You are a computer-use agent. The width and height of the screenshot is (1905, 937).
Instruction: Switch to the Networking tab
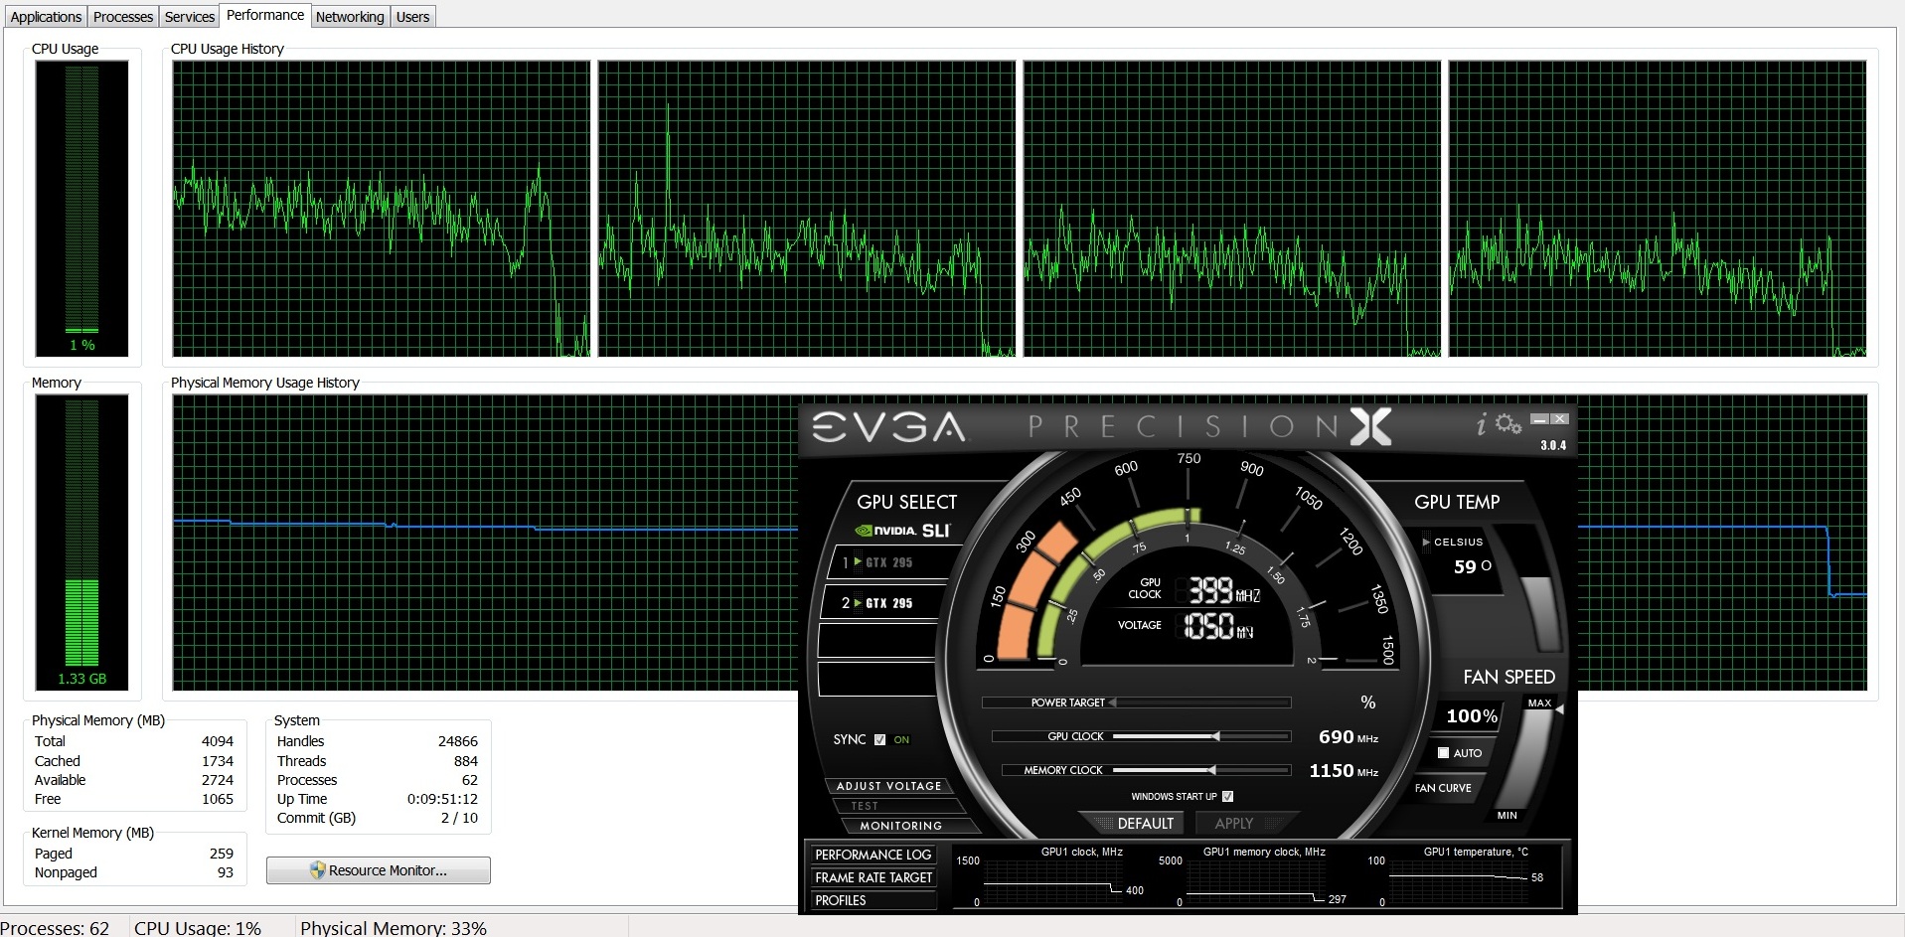coord(349,17)
